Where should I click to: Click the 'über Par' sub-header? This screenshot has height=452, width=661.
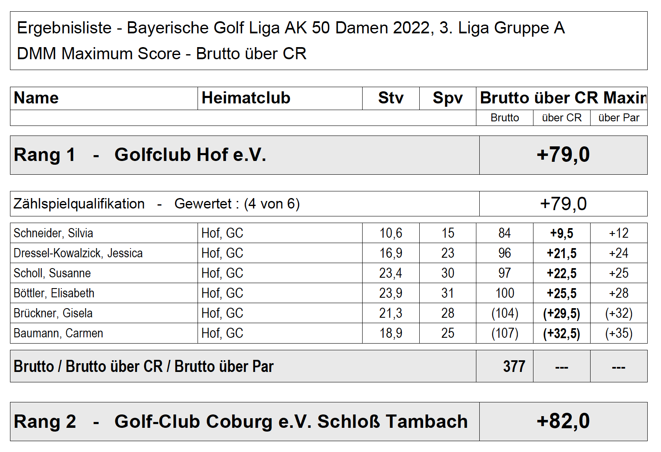pos(619,118)
